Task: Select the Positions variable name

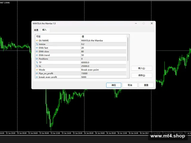Action: click(43, 59)
